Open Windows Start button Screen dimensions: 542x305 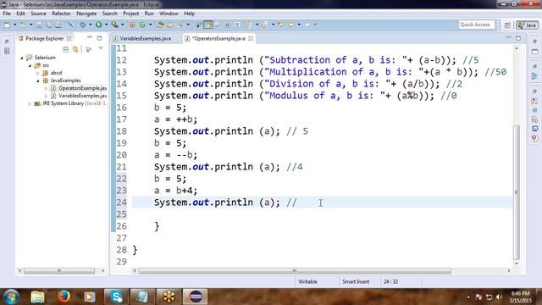coord(11,297)
